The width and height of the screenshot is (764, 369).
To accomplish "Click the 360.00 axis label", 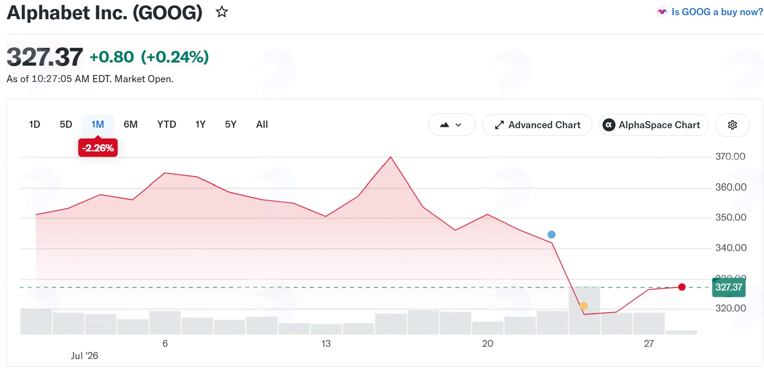I will 731,187.
